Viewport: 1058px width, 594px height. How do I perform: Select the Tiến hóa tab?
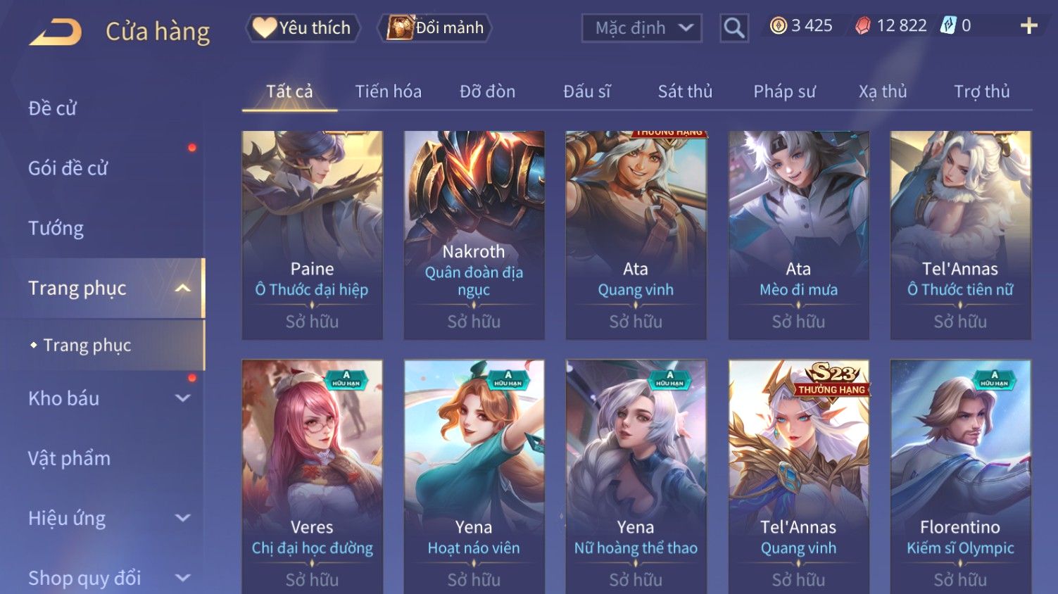[388, 91]
